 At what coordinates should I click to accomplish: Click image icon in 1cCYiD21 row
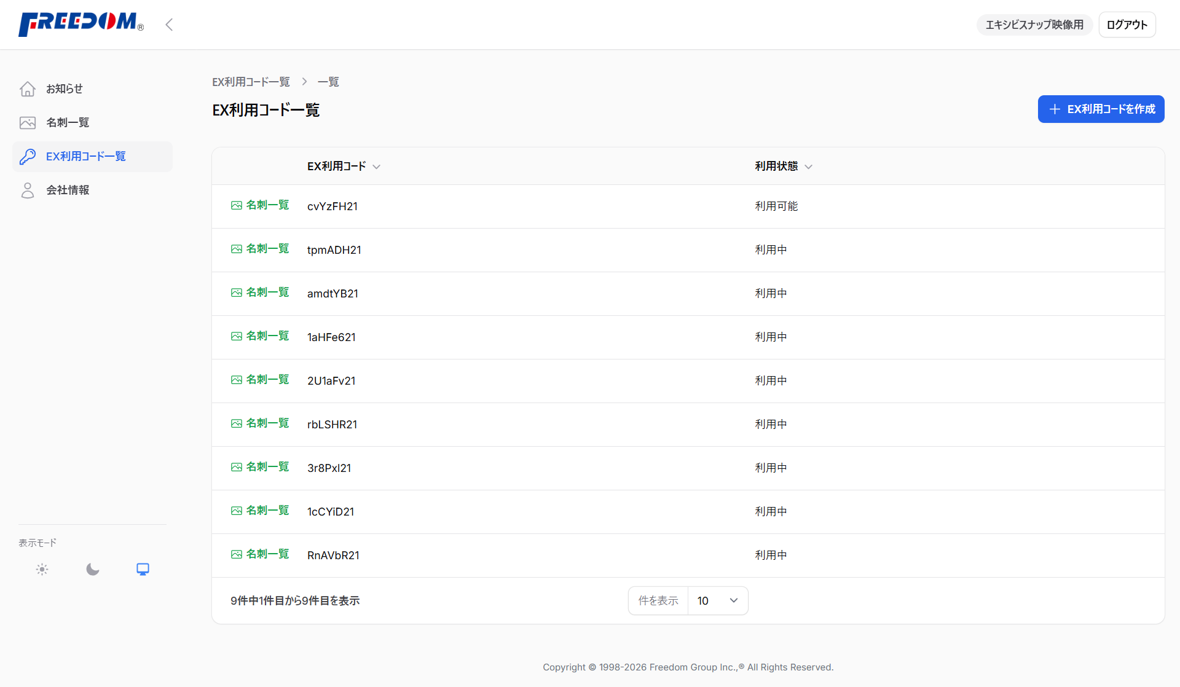pyautogui.click(x=237, y=511)
